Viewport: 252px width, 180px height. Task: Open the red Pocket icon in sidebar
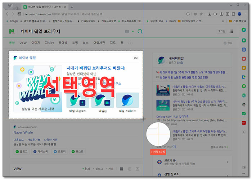[244, 59]
